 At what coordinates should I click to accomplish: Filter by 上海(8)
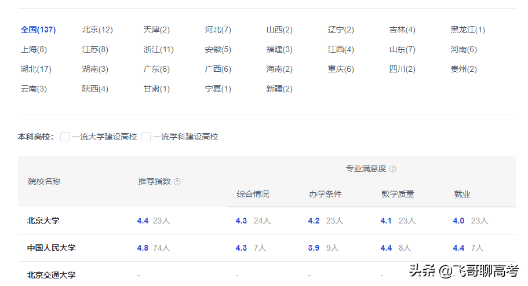click(34, 49)
